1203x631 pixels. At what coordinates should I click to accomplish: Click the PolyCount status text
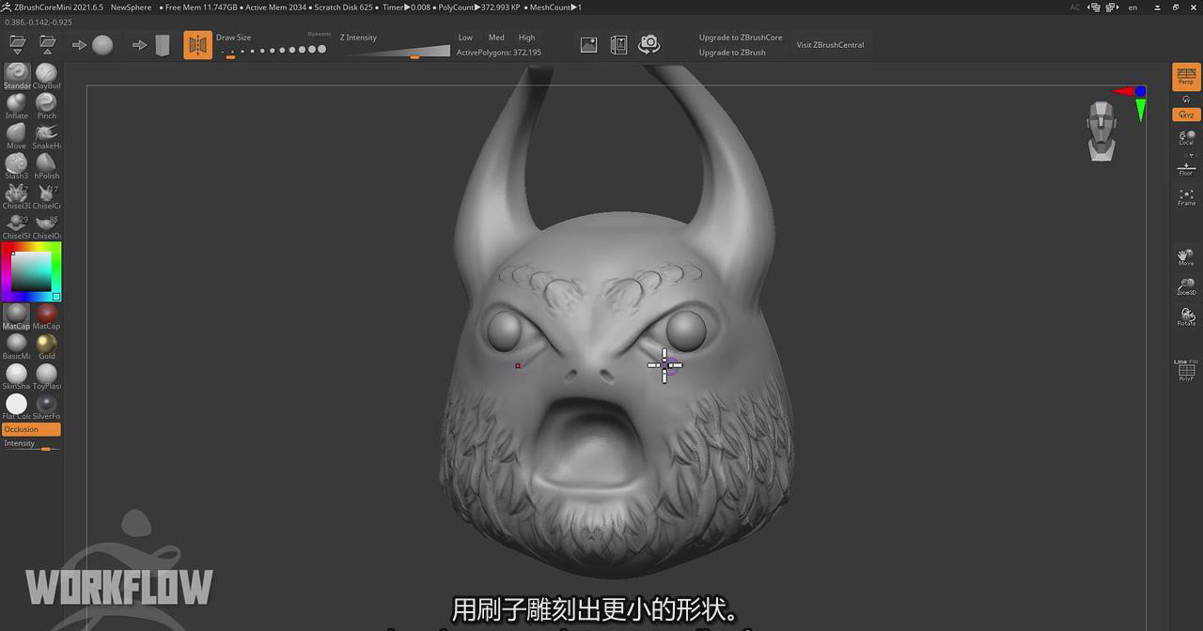tap(479, 8)
